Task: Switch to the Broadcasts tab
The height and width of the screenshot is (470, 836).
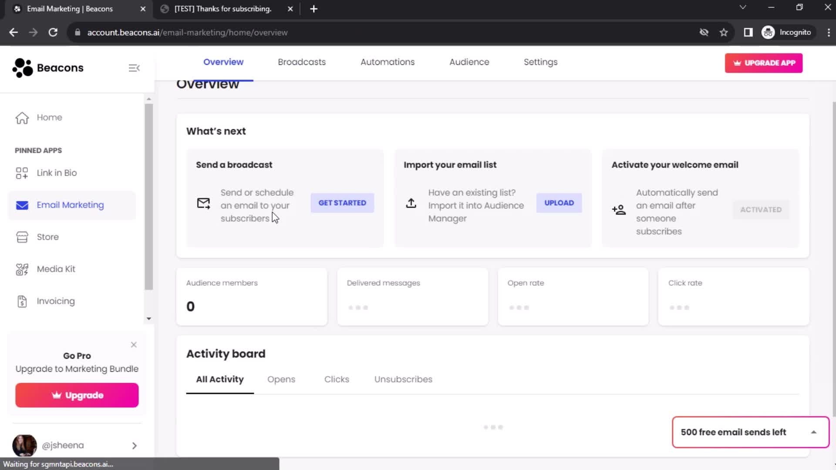Action: (x=301, y=62)
